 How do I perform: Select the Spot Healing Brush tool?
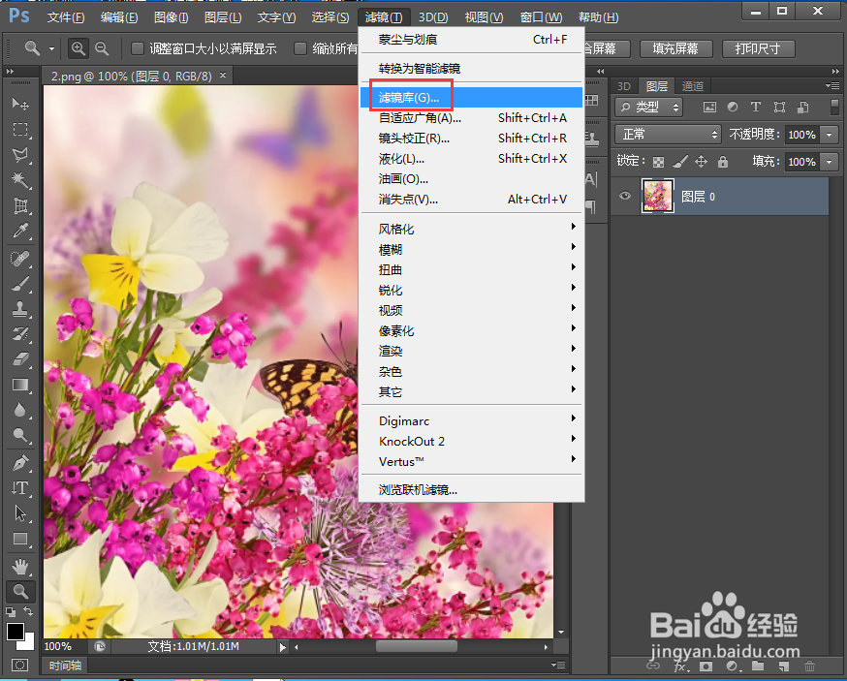[x=20, y=259]
